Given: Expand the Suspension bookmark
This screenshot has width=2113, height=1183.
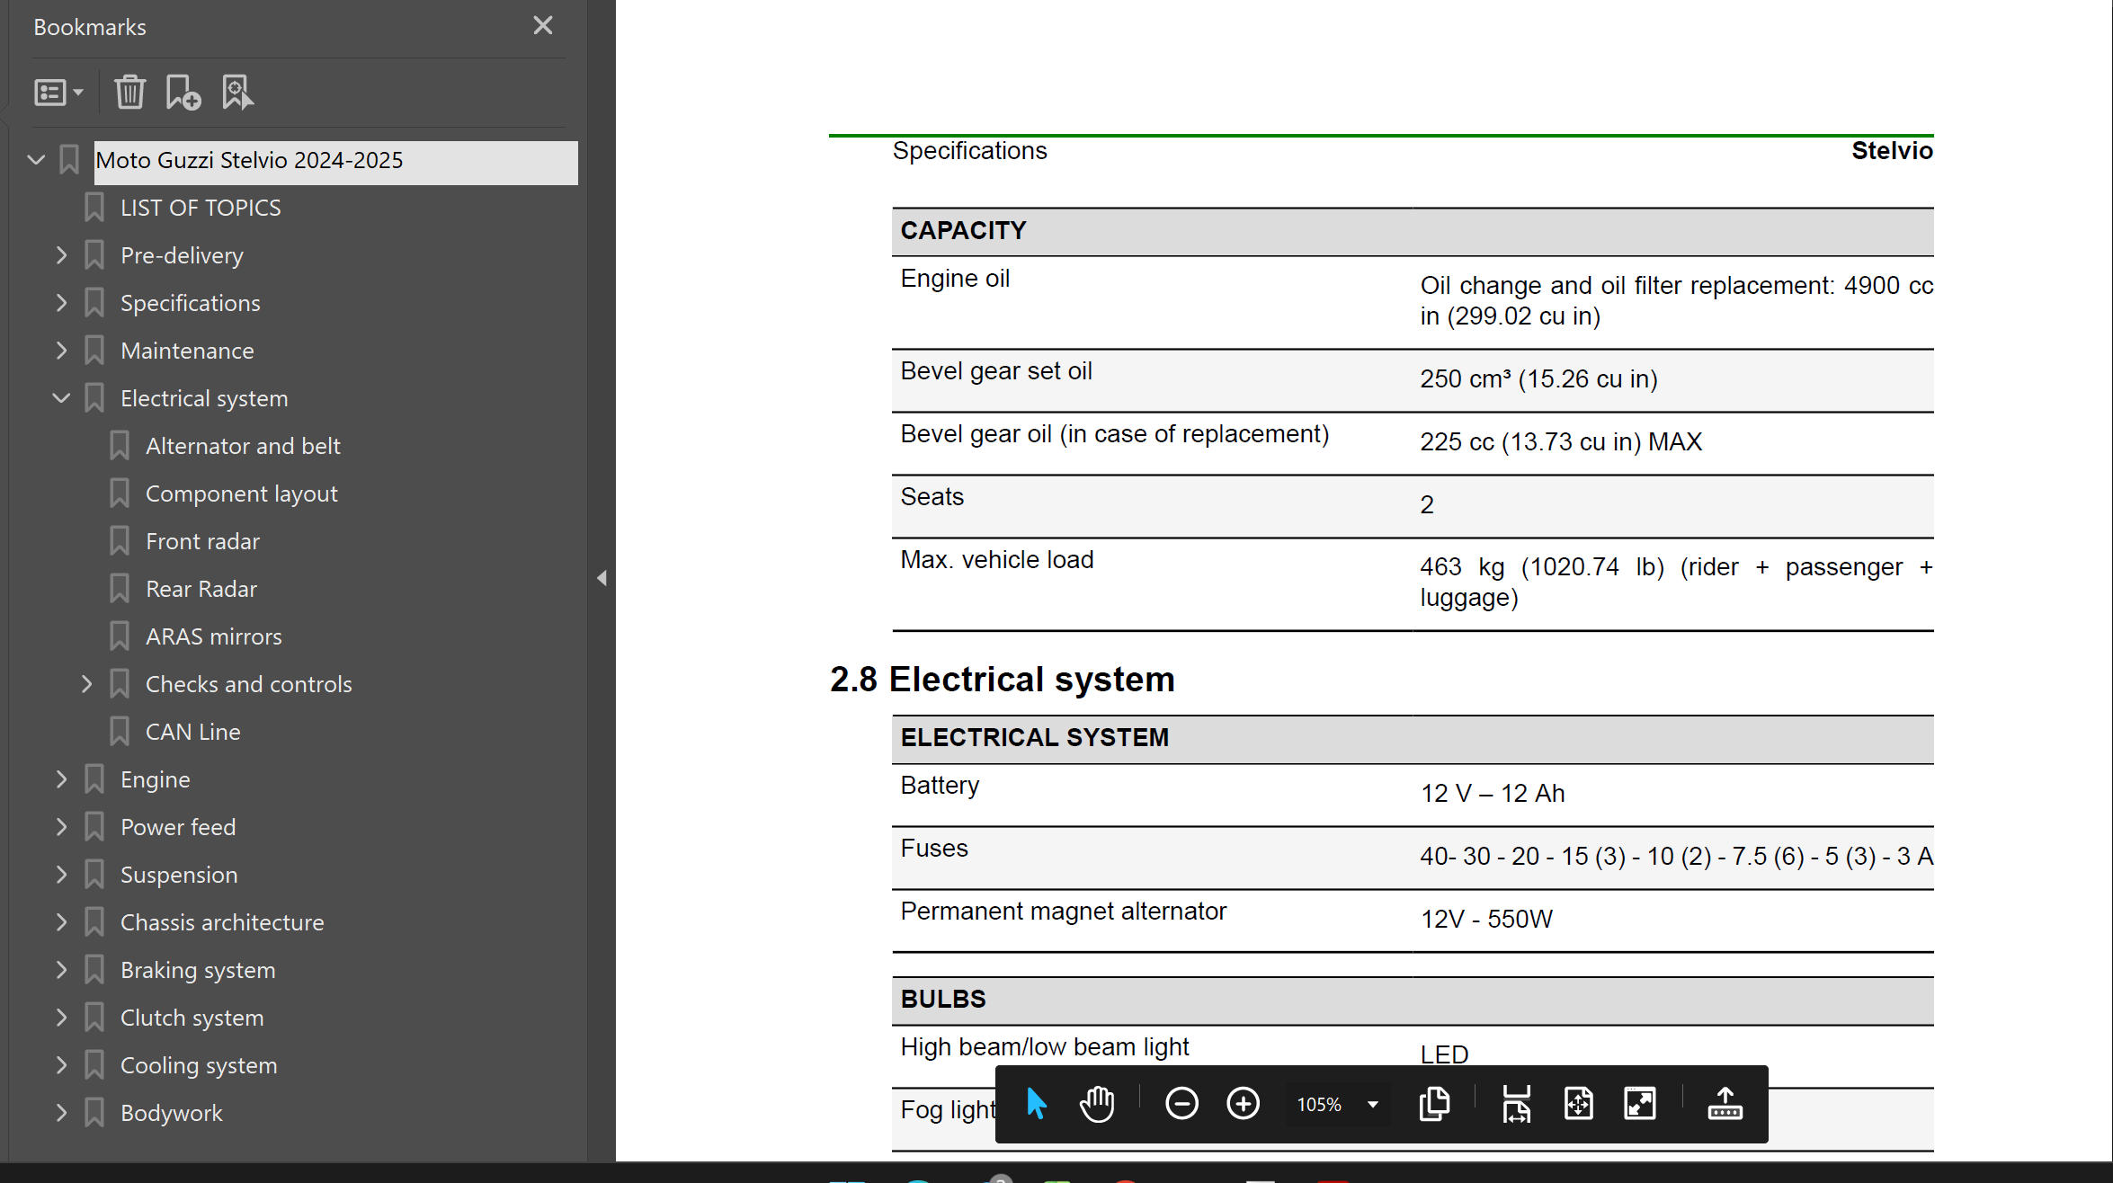Looking at the screenshot, I should click(x=61, y=875).
